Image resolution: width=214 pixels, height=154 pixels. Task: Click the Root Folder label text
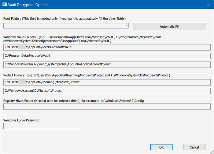(65, 19)
